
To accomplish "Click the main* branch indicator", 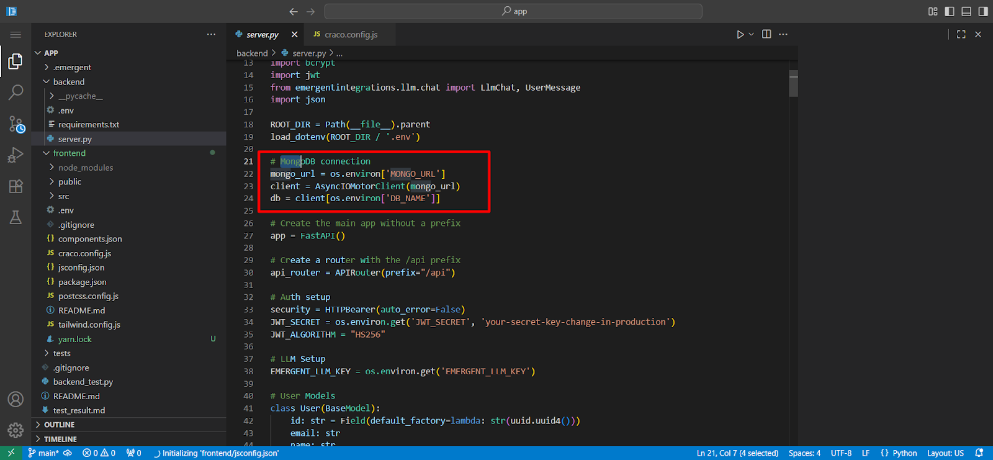I will tap(43, 453).
